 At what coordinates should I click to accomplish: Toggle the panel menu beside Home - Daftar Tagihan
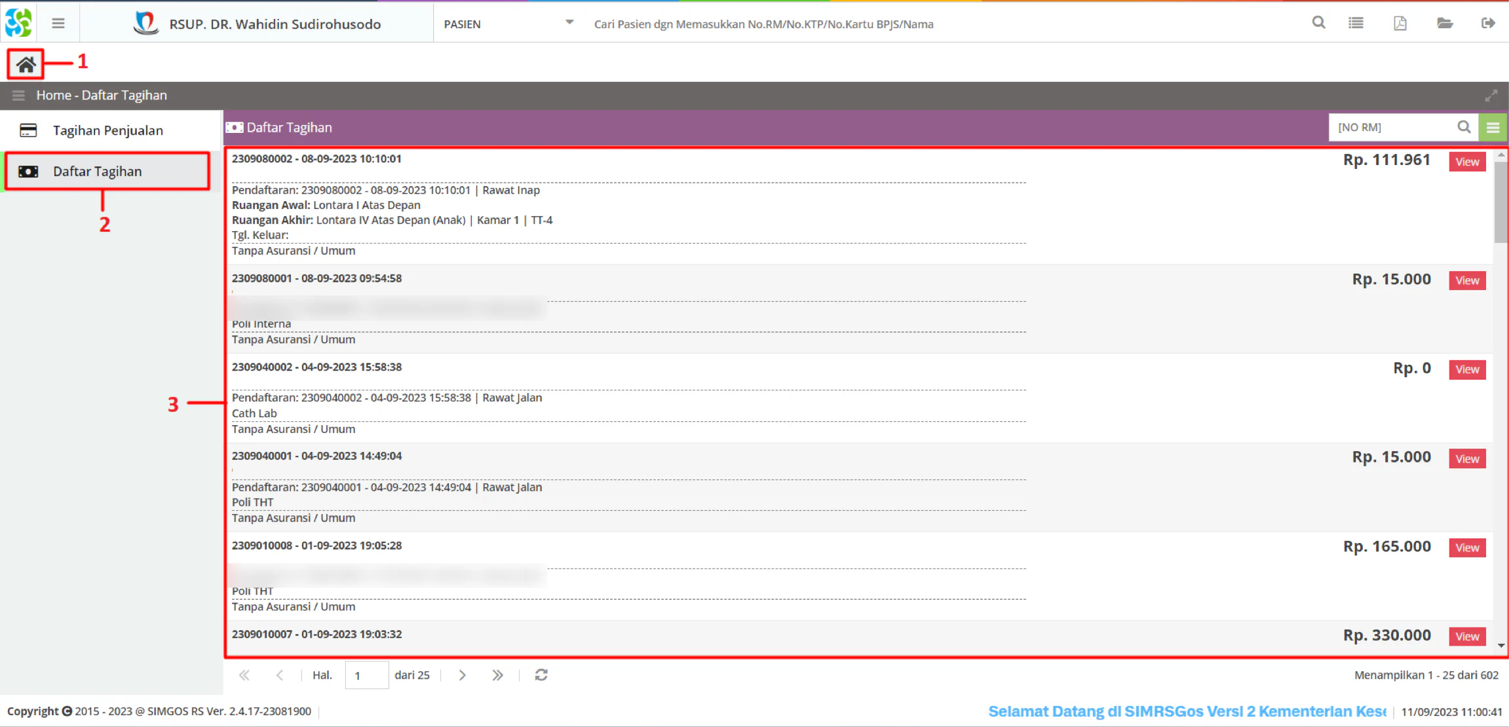(18, 96)
